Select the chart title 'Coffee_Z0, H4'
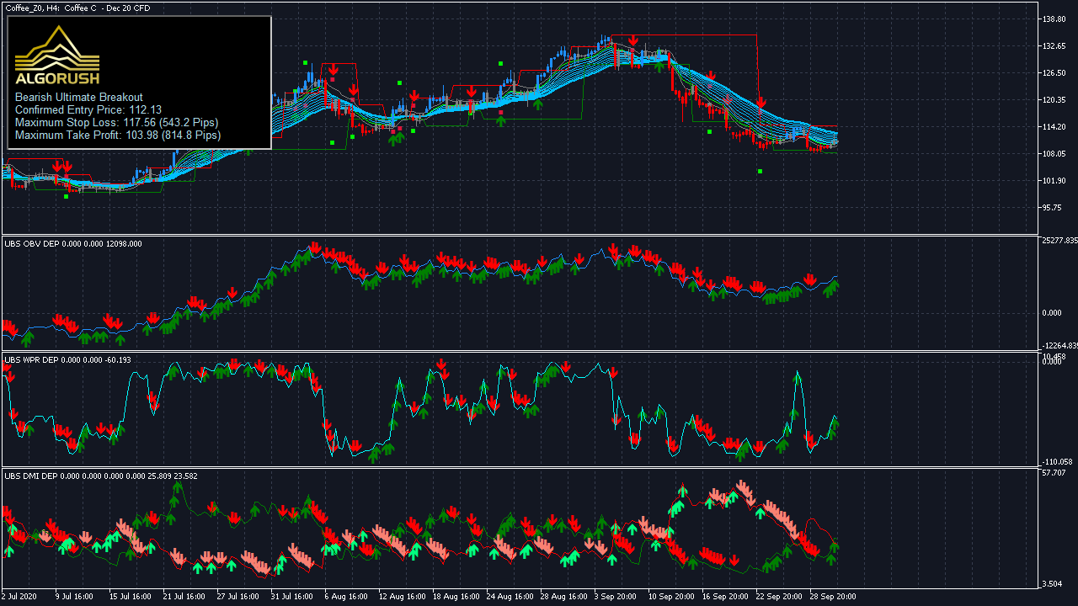The height and width of the screenshot is (606, 1078). (31, 8)
